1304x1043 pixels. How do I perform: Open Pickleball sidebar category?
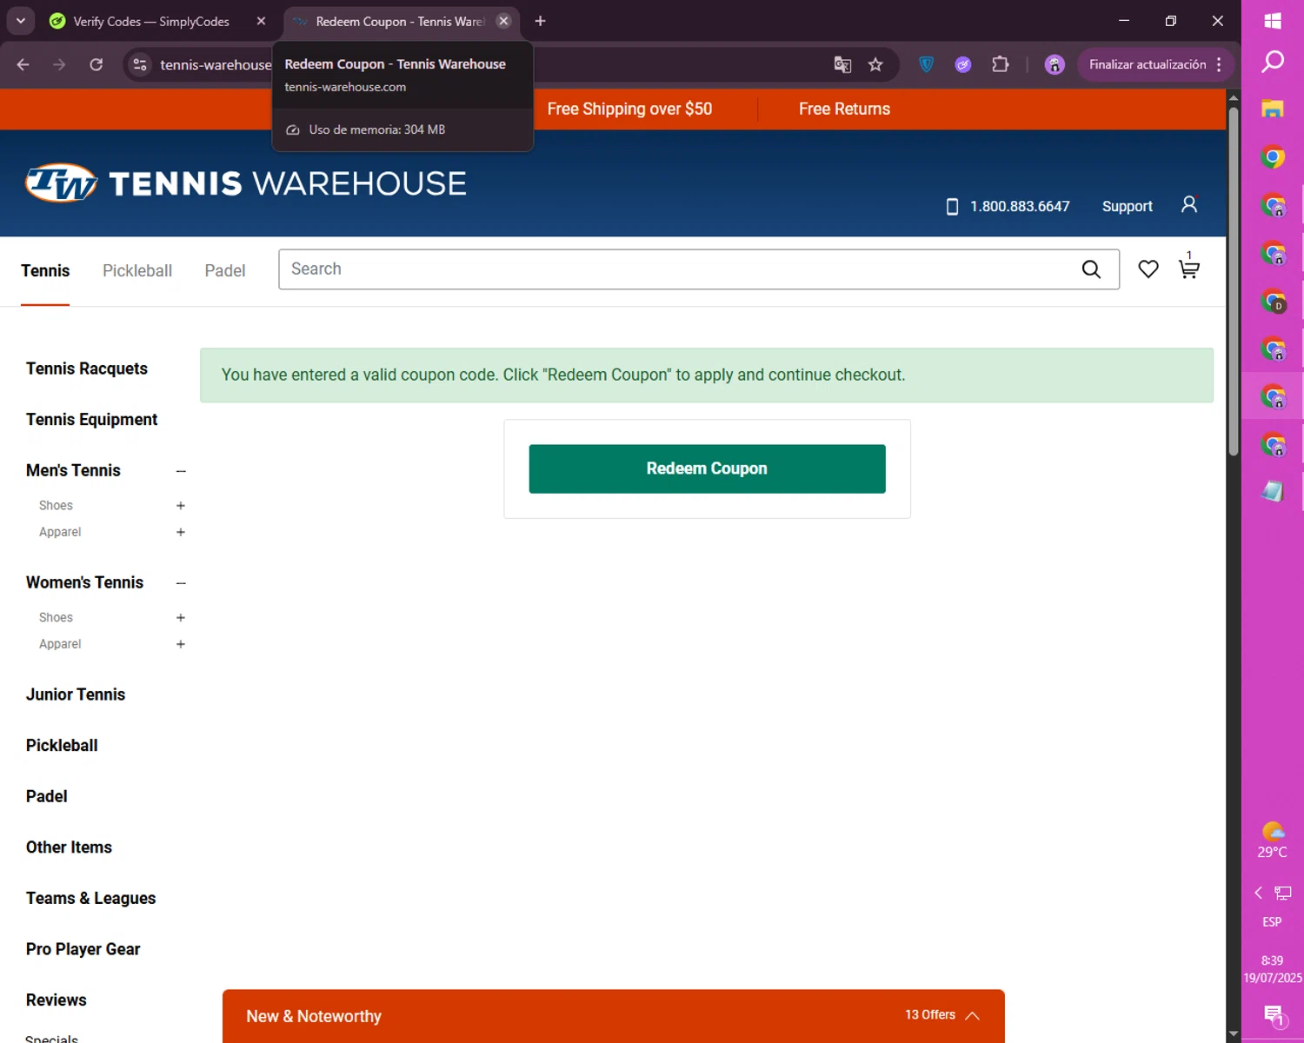pyautogui.click(x=62, y=746)
